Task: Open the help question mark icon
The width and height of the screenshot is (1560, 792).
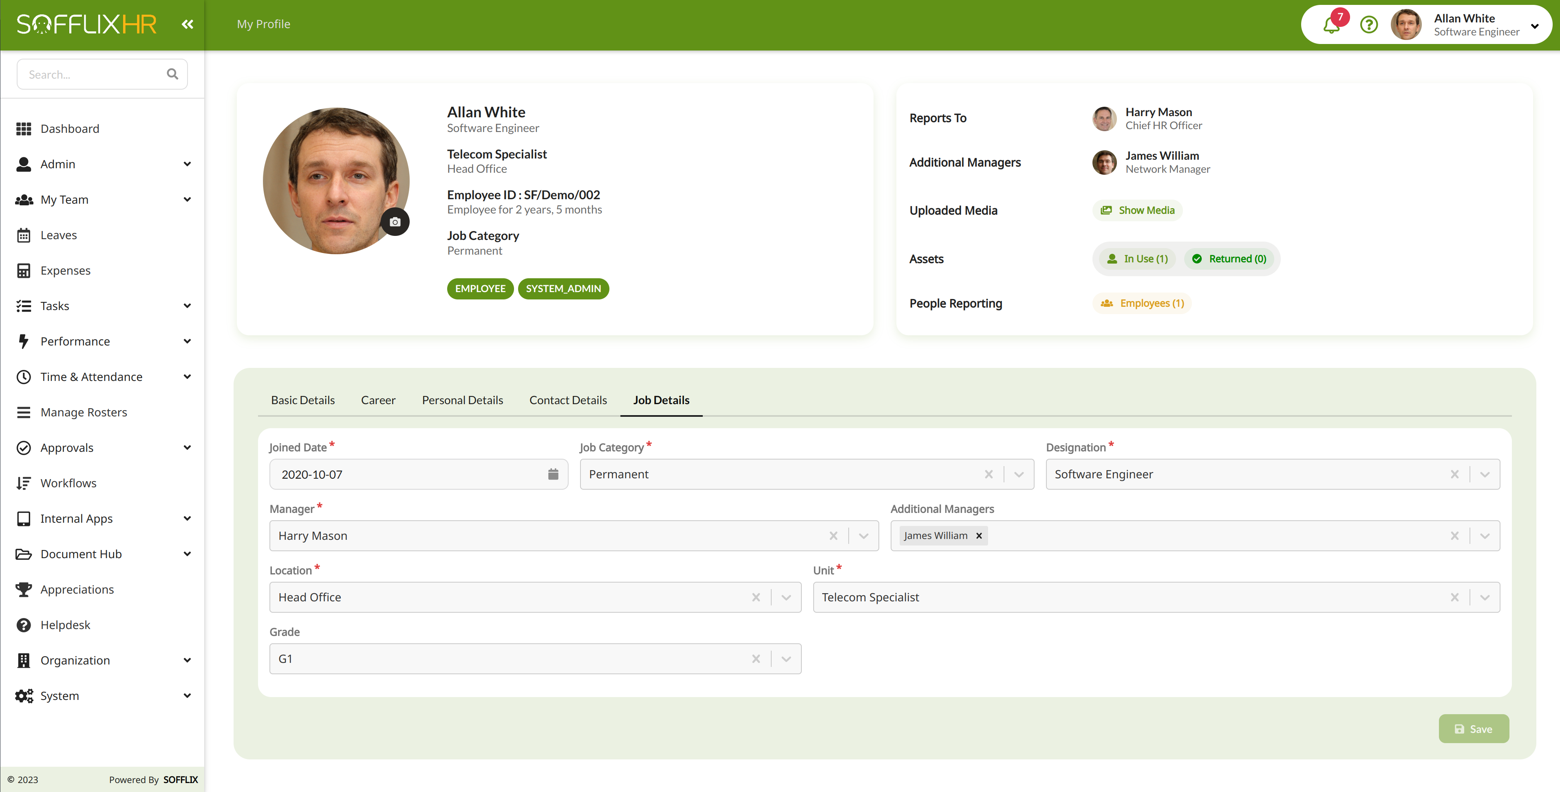Action: (x=1369, y=25)
